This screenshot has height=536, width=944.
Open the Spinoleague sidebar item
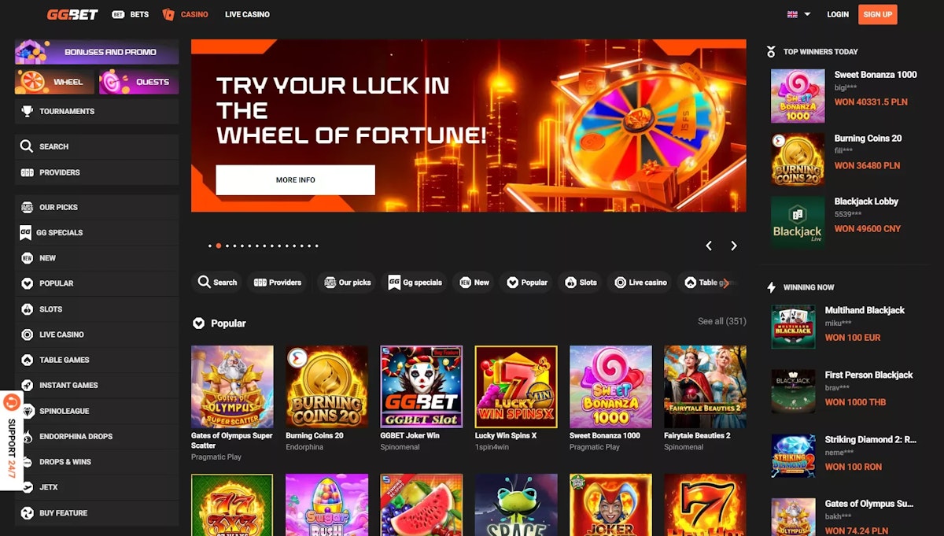coord(97,411)
